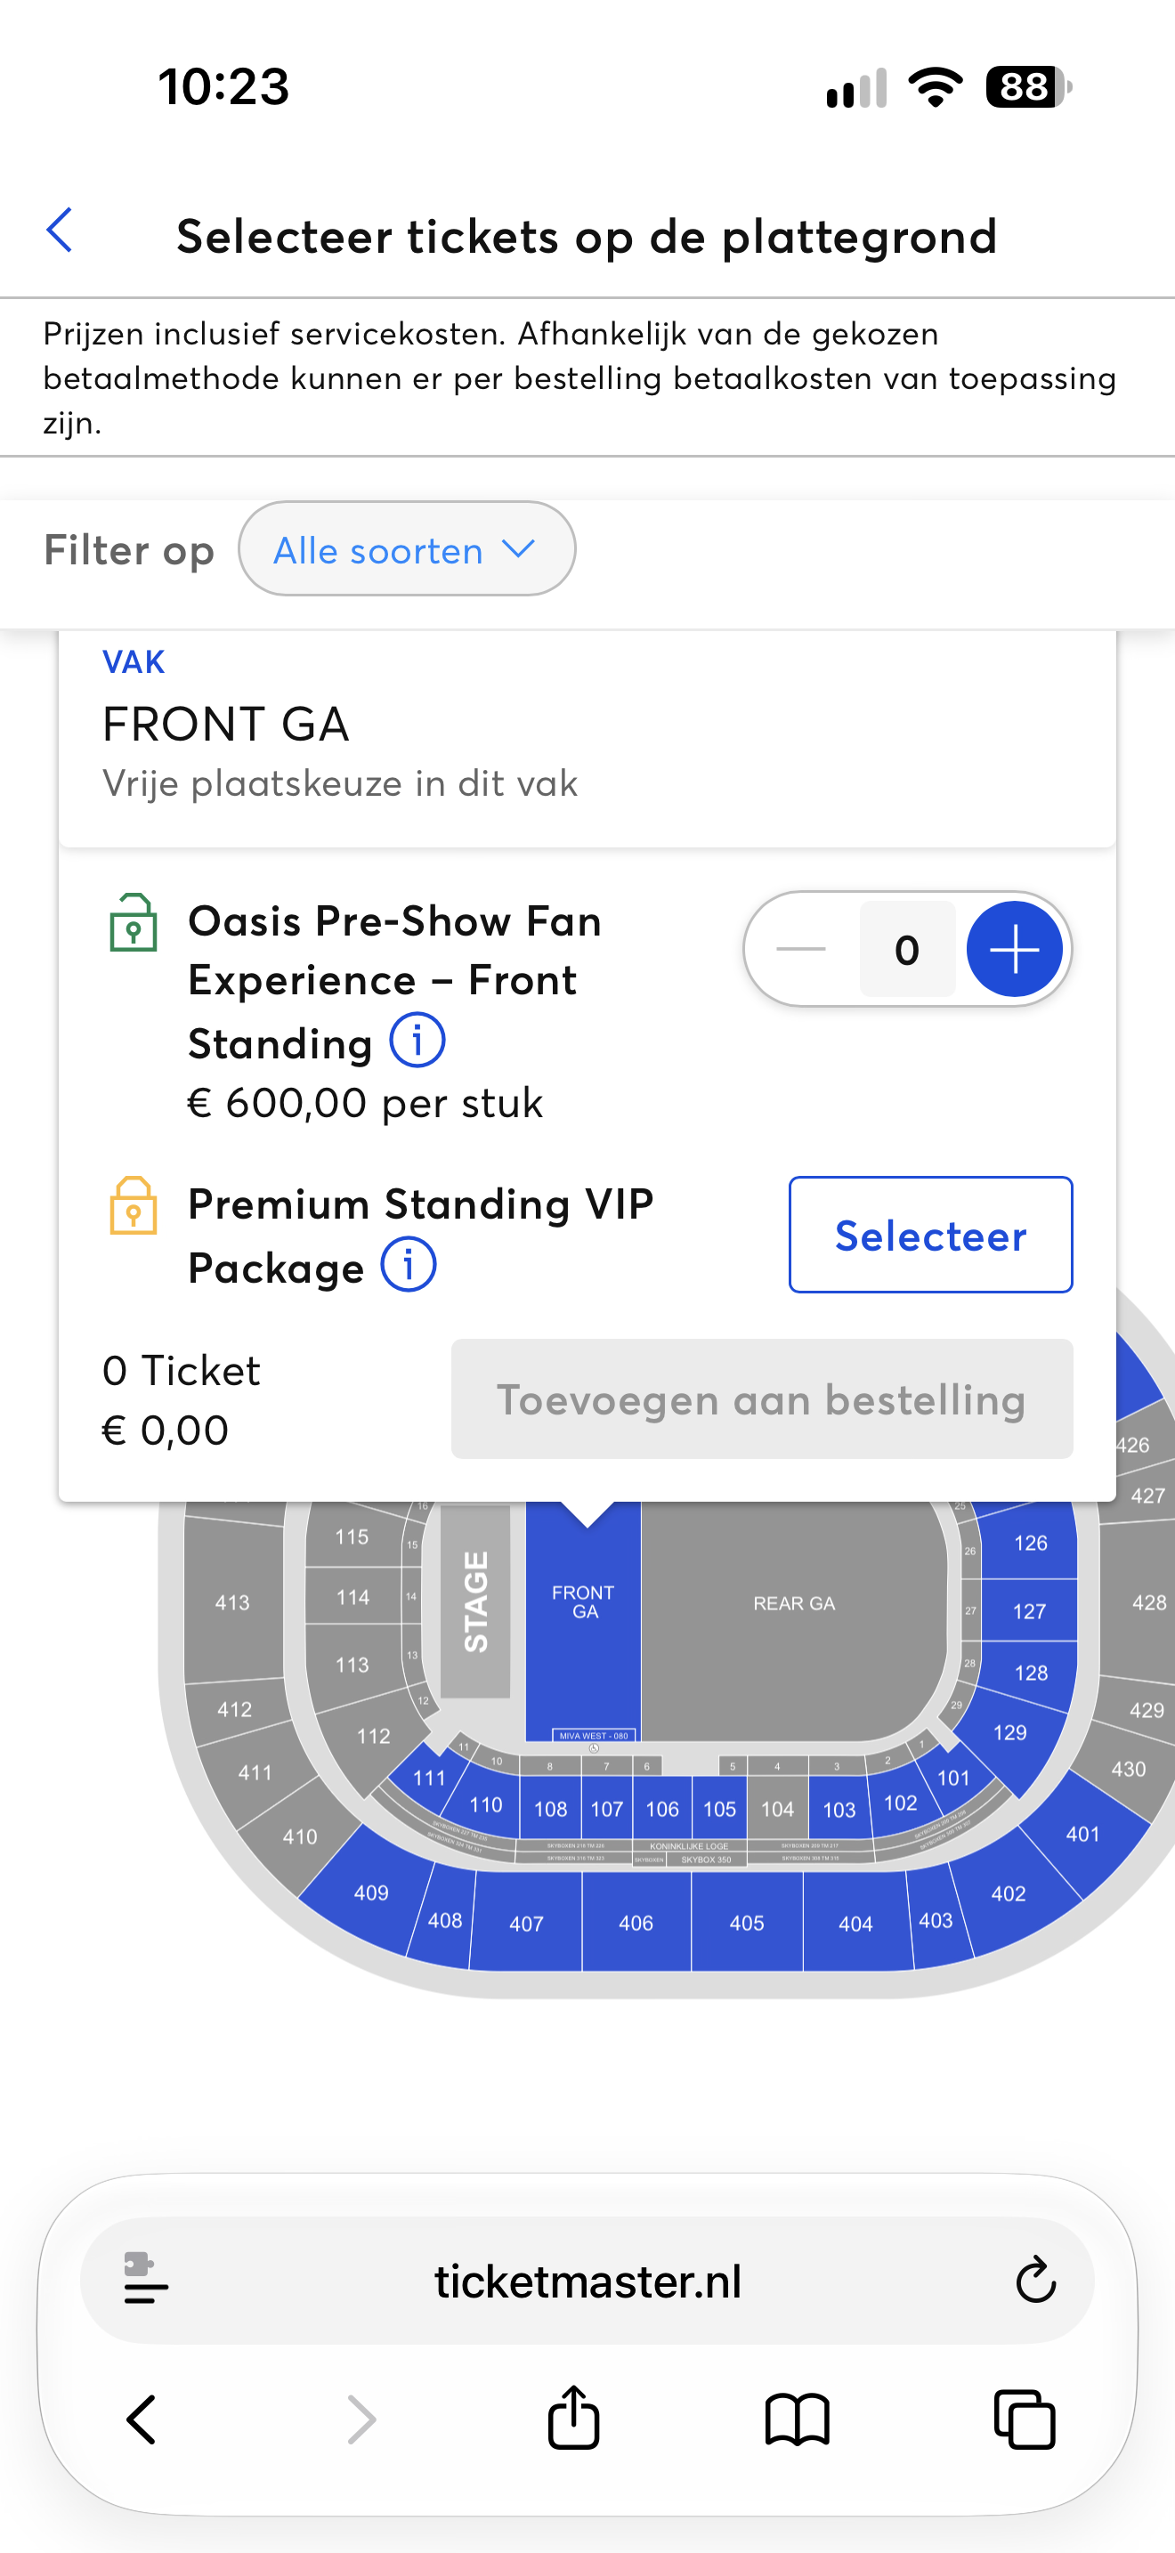Open info for Oasis Pre-Show Fan Experience
The height and width of the screenshot is (2553, 1175).
(417, 1040)
